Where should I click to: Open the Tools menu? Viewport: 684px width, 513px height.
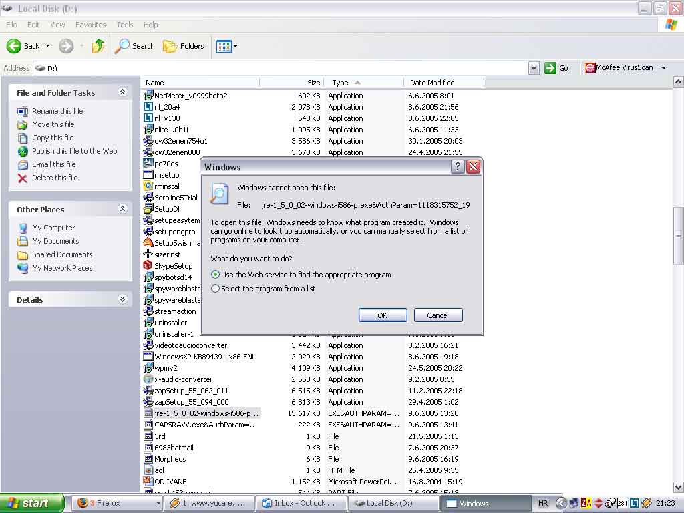coord(125,25)
